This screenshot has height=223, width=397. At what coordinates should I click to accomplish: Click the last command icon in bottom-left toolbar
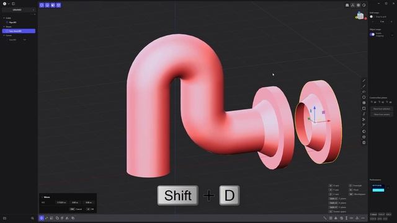[73, 218]
